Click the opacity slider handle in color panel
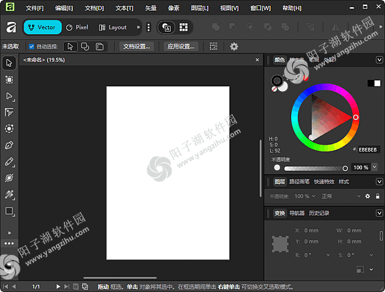385x292 pixels. (345, 168)
